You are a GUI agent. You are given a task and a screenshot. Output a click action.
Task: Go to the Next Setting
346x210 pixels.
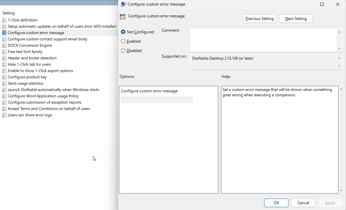[296, 19]
